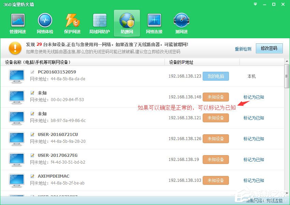Select the 保护网速 feature

pyautogui.click(x=72, y=23)
